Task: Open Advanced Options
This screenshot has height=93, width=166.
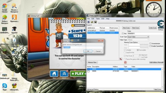Action: (x=93, y=89)
